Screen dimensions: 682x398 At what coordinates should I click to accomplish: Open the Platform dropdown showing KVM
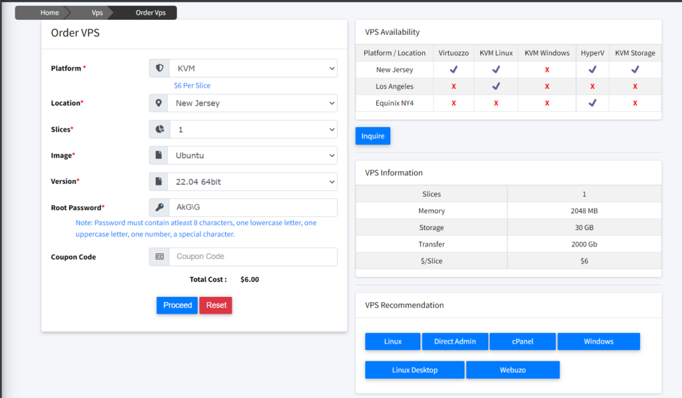point(253,68)
